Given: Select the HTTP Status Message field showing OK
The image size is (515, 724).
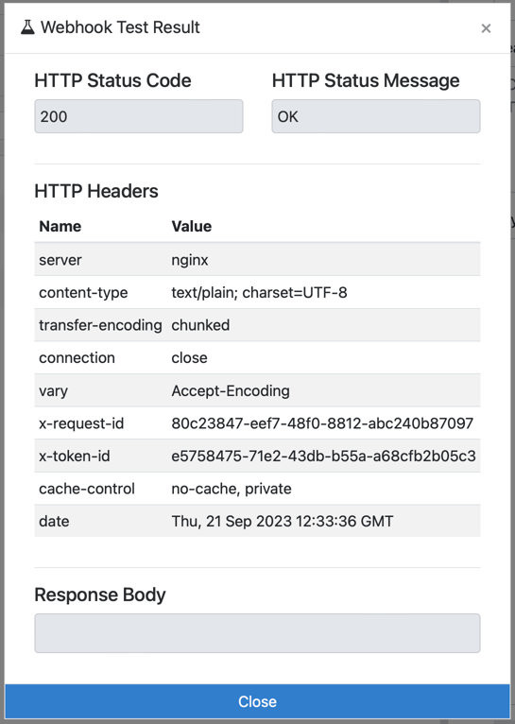Looking at the screenshot, I should (376, 116).
